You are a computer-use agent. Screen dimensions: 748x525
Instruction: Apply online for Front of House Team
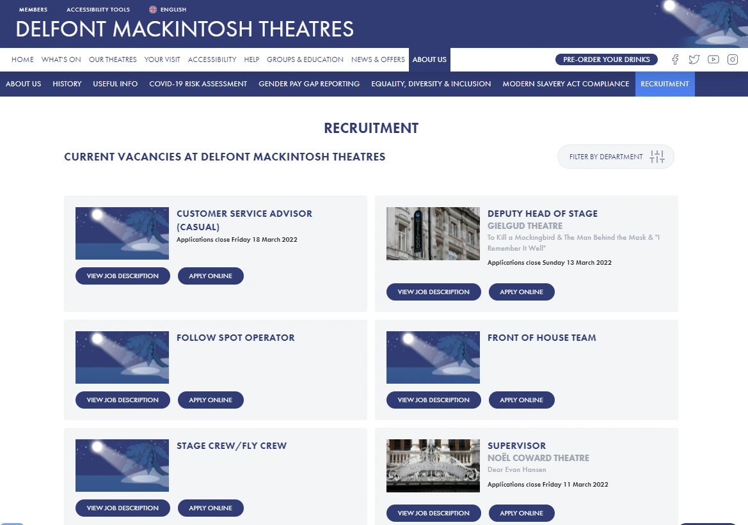[521, 400]
